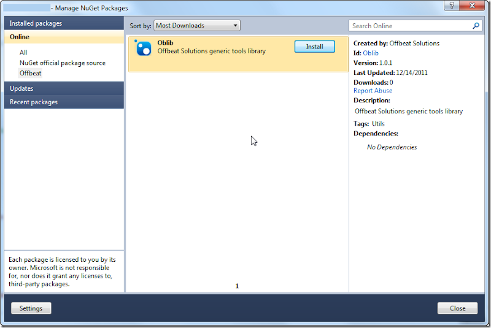Viewport: 491px width, 328px height.
Task: Open the Settings dialog
Action: [x=31, y=308]
